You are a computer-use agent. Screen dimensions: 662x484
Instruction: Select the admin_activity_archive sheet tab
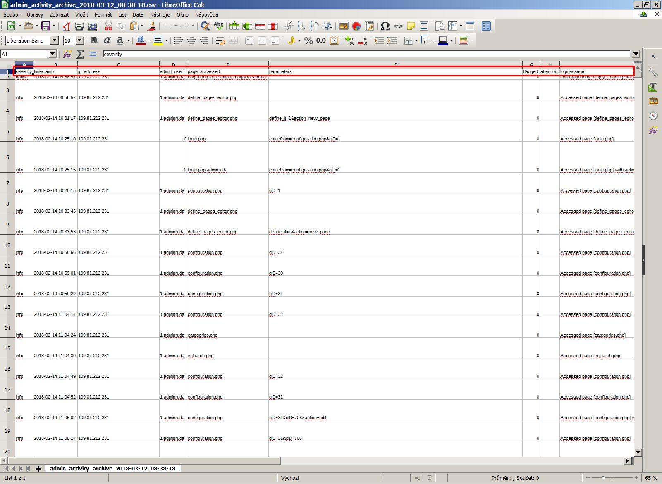(112, 468)
